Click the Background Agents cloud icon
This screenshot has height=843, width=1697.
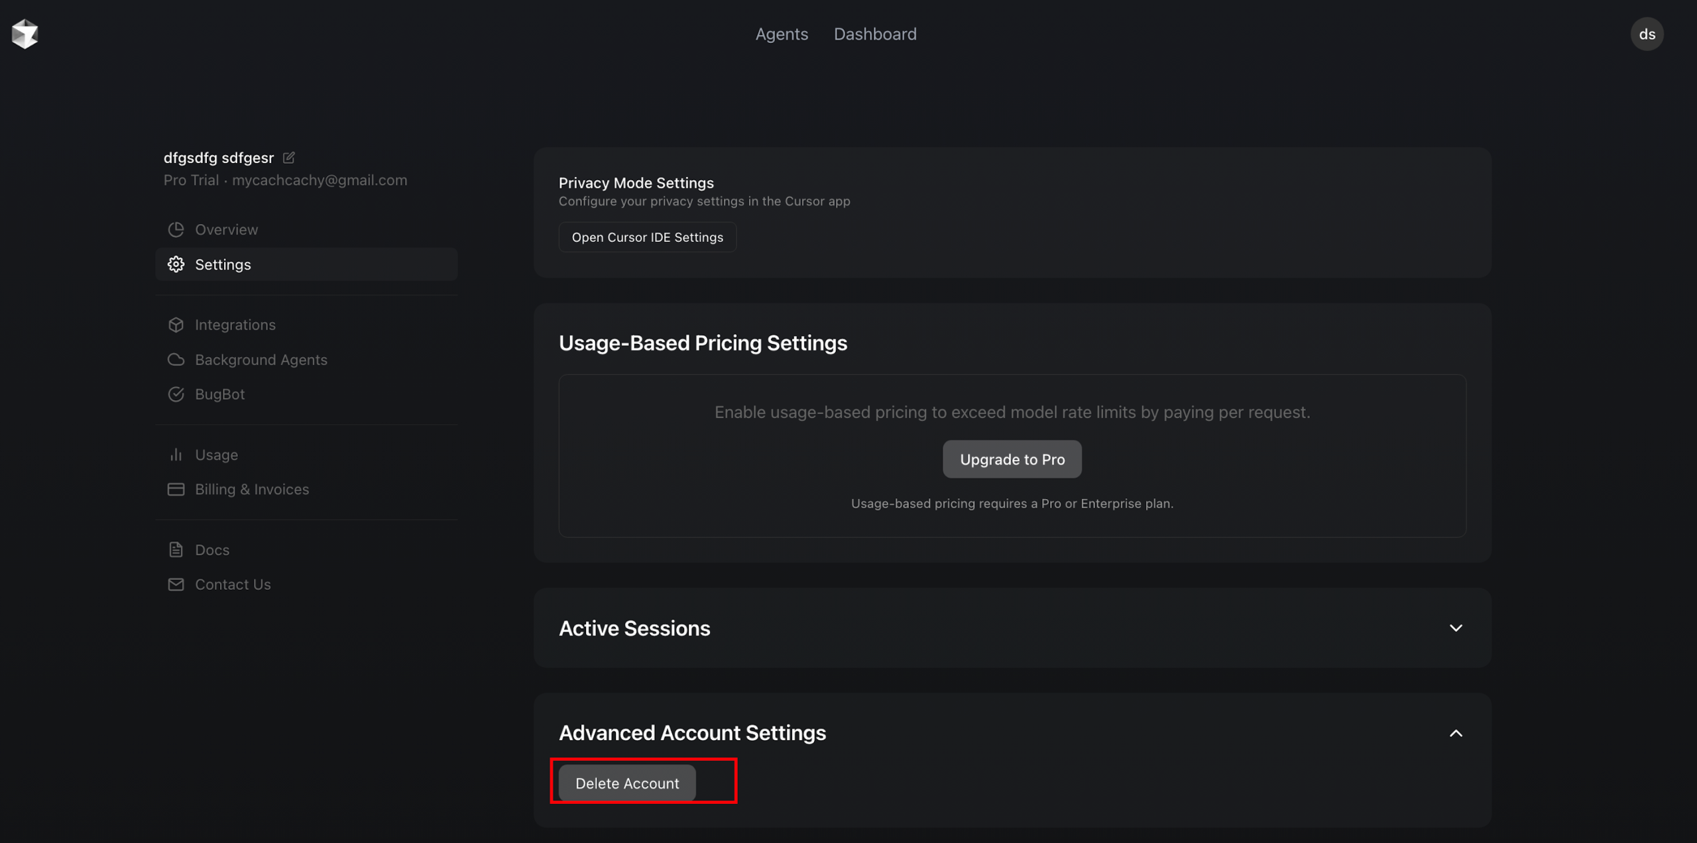[176, 359]
